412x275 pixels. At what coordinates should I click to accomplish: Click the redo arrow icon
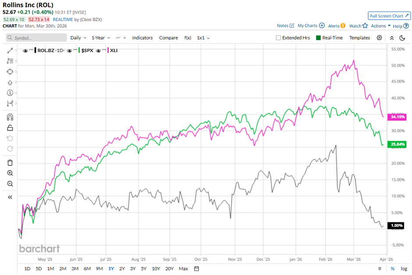click(10, 149)
